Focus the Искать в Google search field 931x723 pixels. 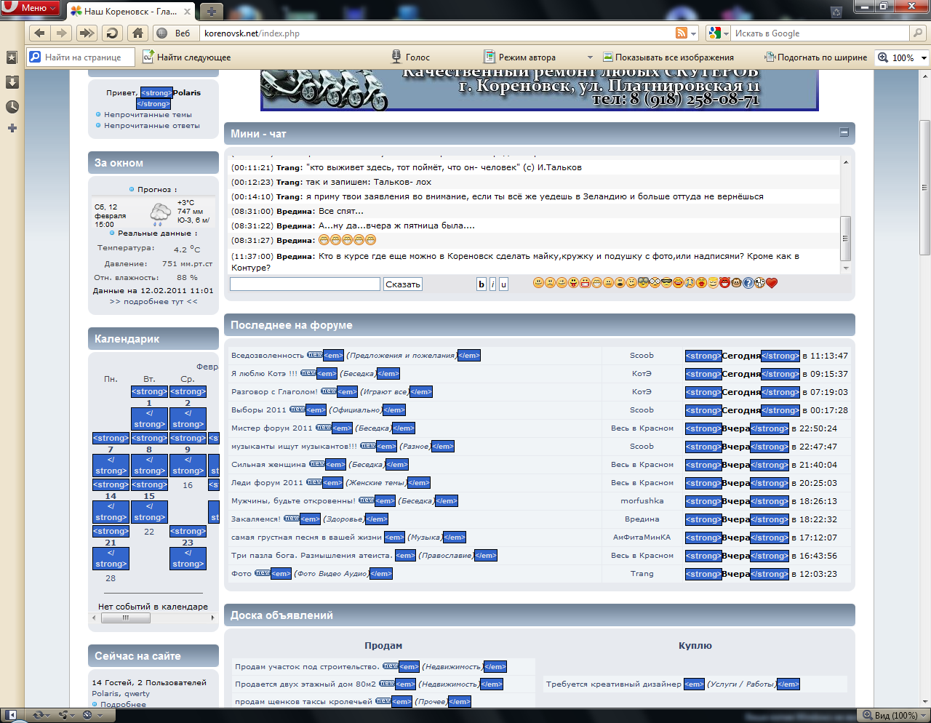pos(820,33)
